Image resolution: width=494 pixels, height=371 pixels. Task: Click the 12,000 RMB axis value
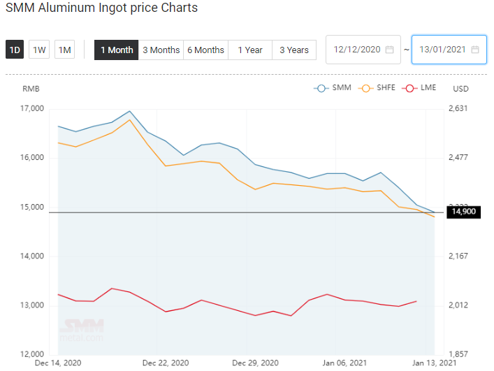[32, 354]
